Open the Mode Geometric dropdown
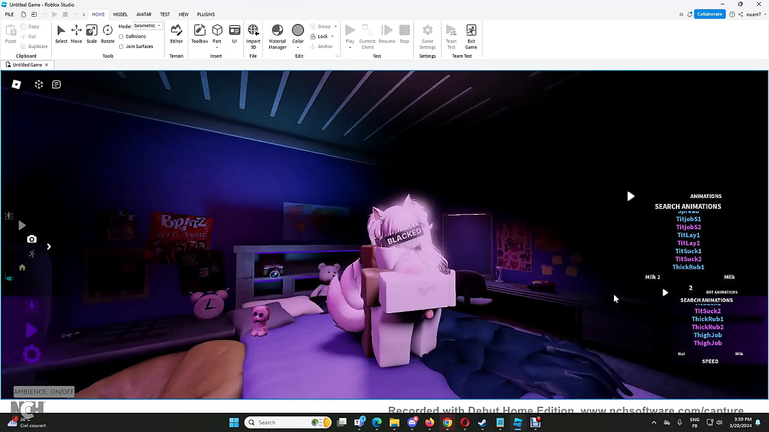 (x=147, y=26)
